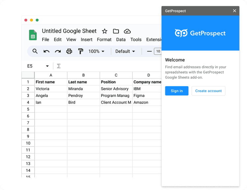Redo the last action

click(x=58, y=51)
